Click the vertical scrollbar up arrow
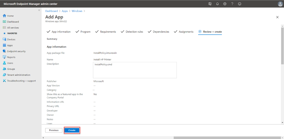 282,26
